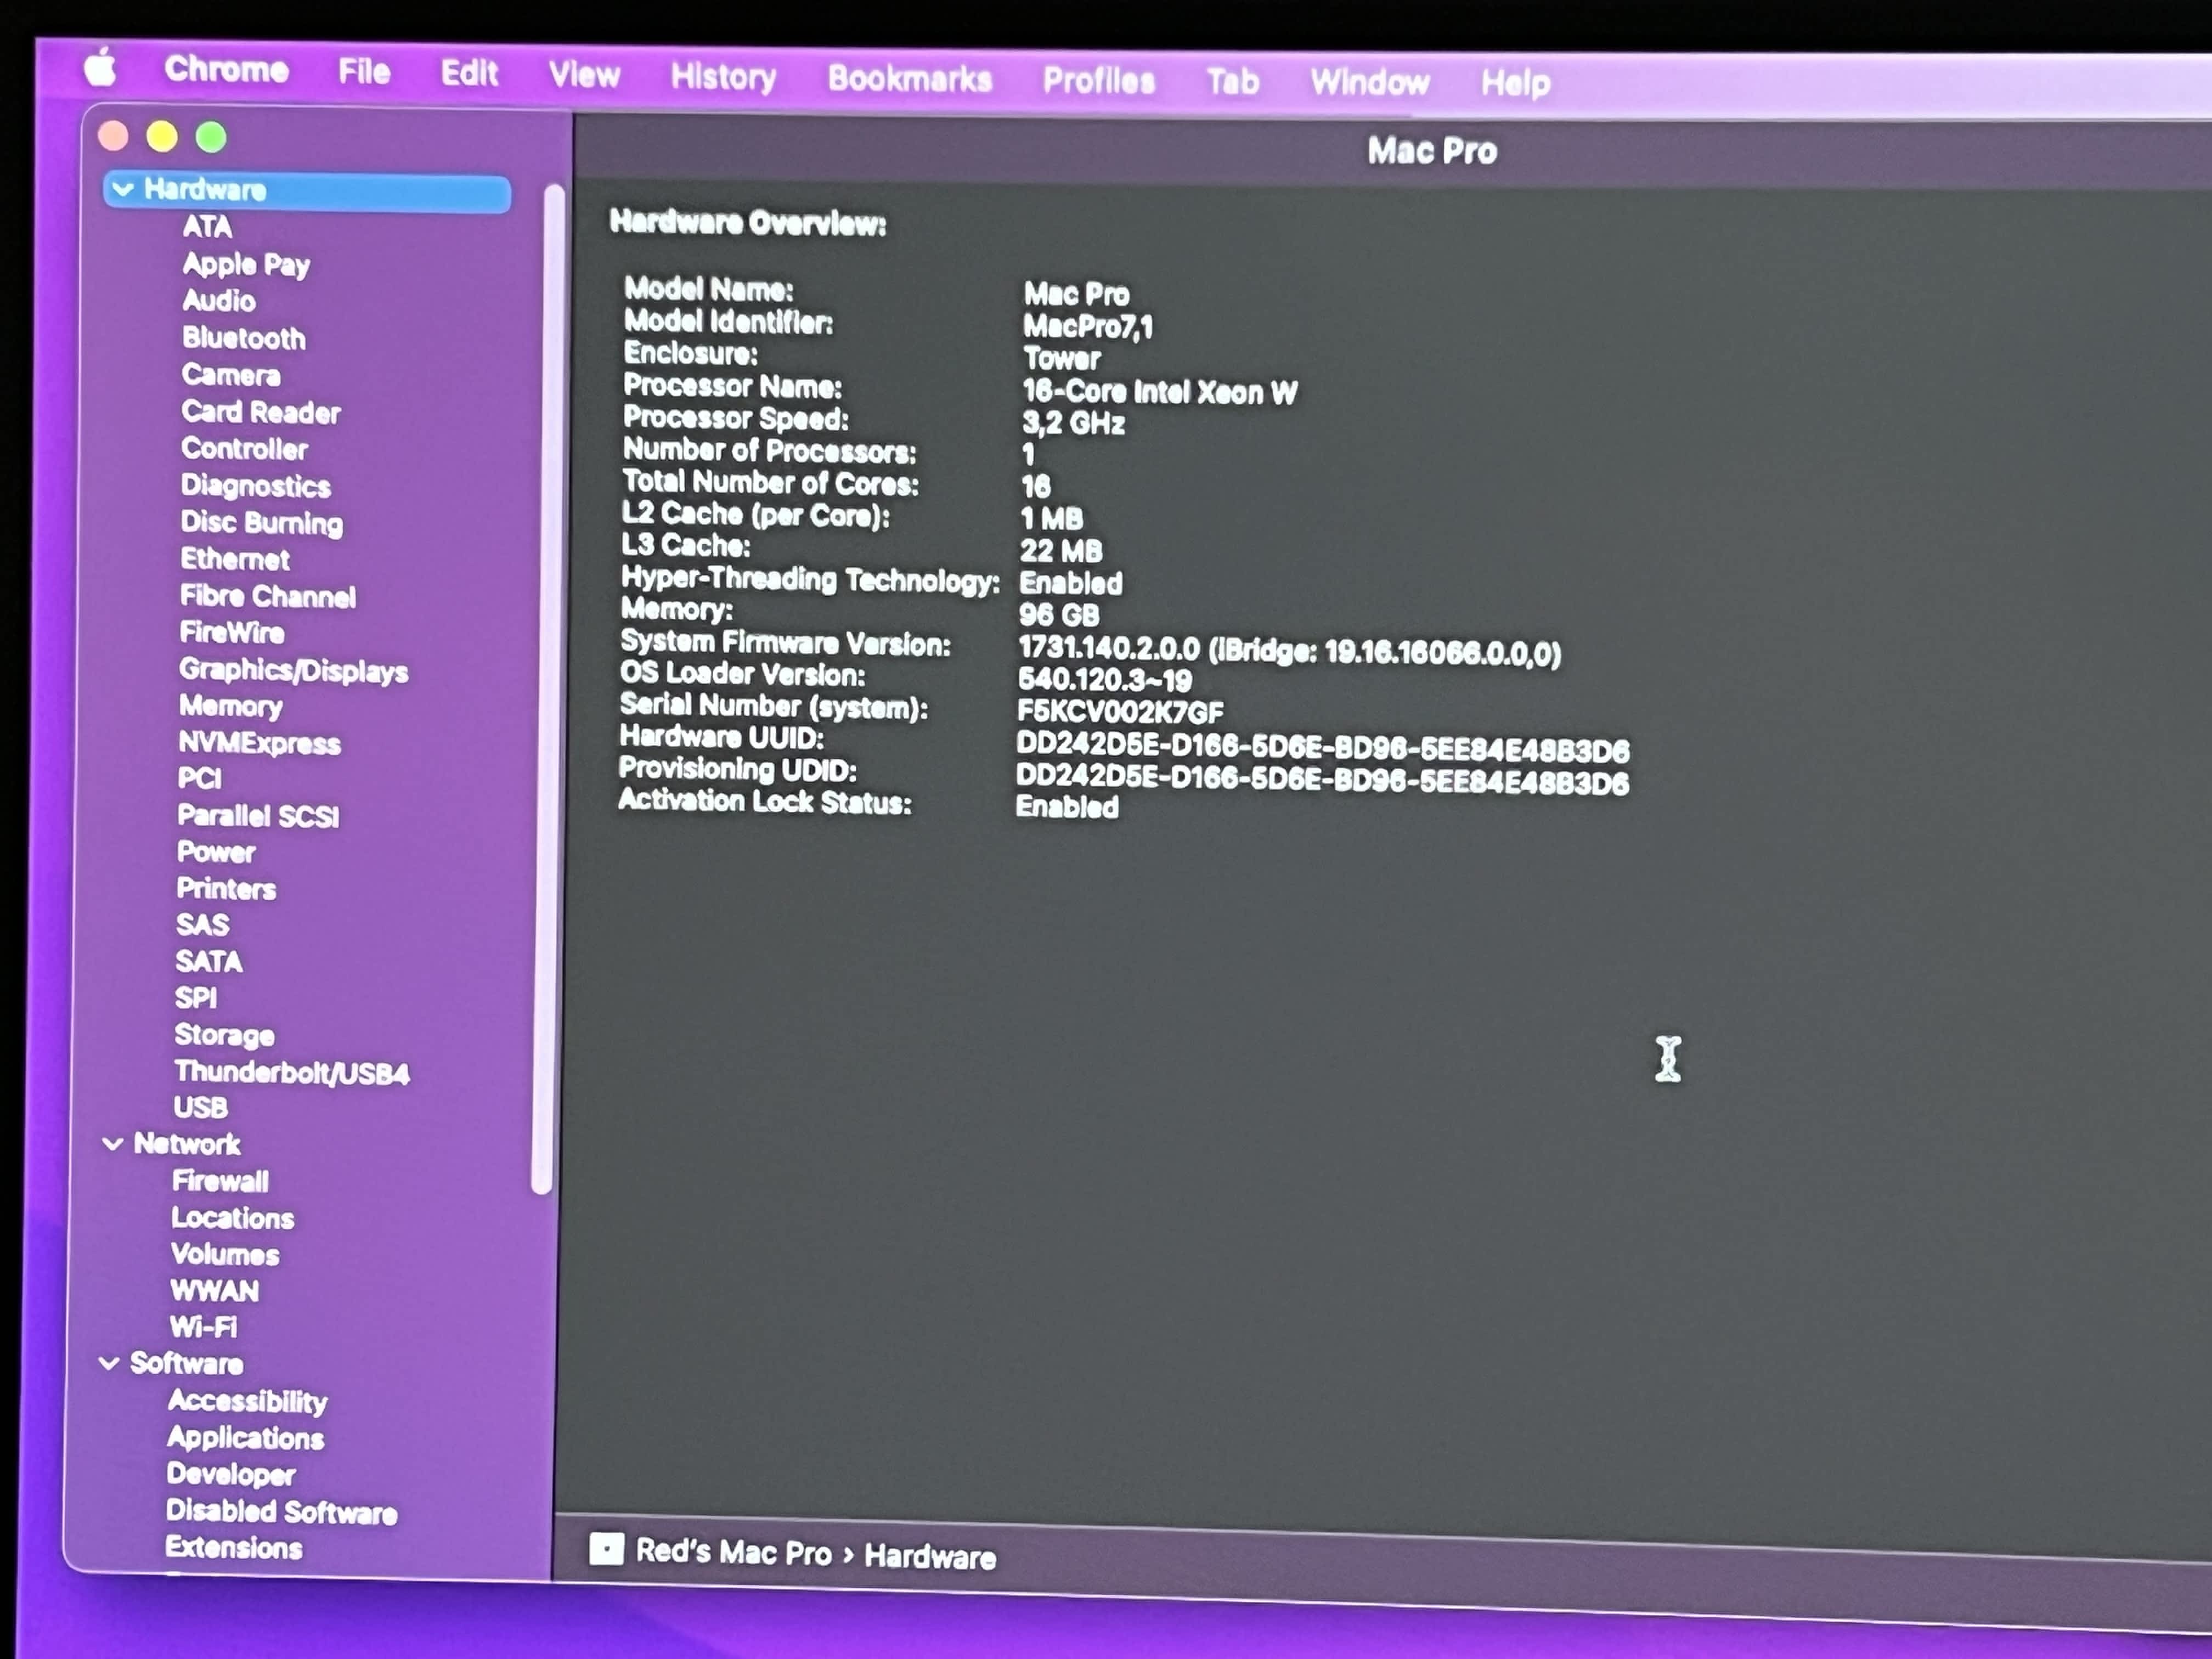Open Disabled Software under Software
The width and height of the screenshot is (2212, 1659).
281,1511
